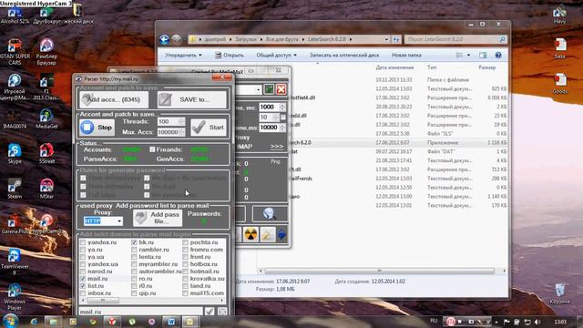The width and height of the screenshot is (583, 328).
Task: Check the rambler.ru domain checkbox
Action: pos(134,250)
